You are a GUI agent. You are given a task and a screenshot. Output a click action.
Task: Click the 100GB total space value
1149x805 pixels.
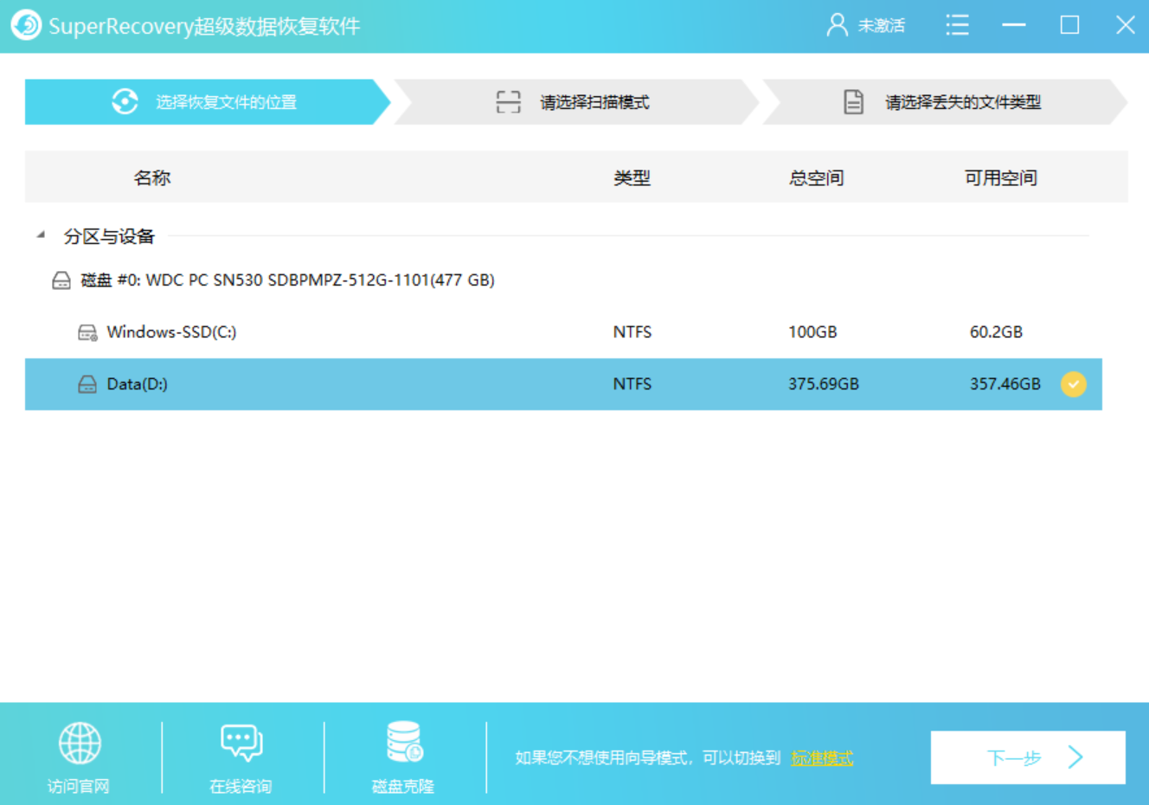812,332
